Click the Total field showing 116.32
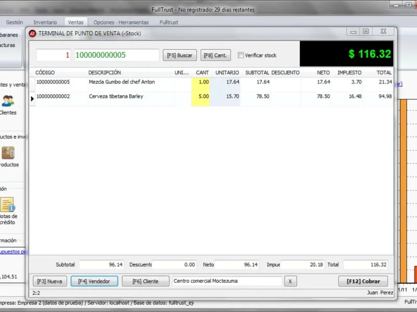The height and width of the screenshot is (312, 417). coord(365,265)
